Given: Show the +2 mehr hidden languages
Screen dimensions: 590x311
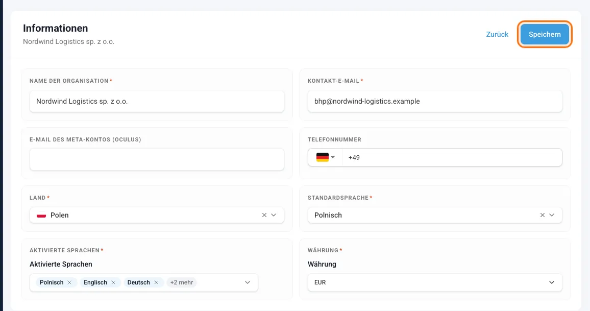Looking at the screenshot, I should click(181, 282).
